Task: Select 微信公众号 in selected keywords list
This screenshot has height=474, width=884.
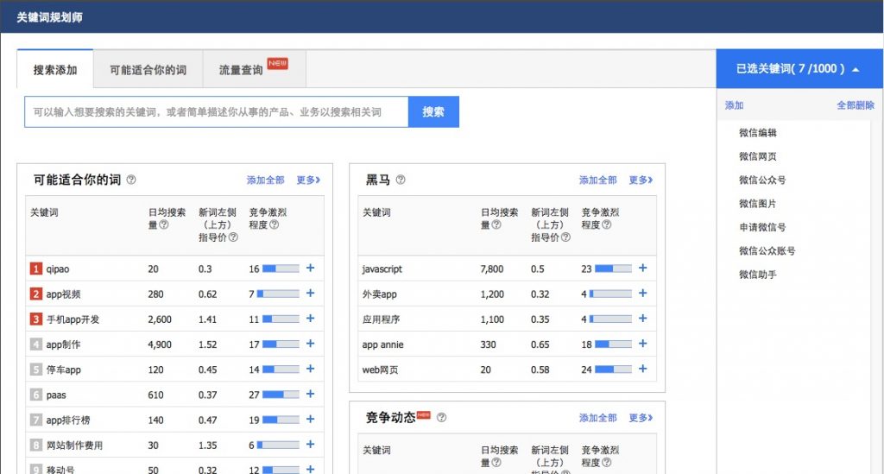Action: pyautogui.click(x=762, y=180)
